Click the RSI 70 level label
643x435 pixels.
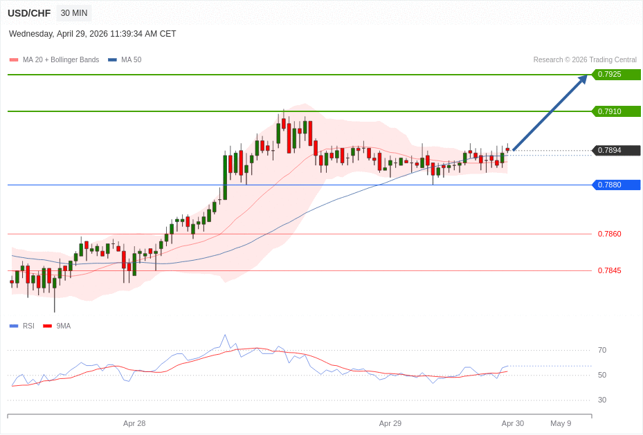pyautogui.click(x=601, y=351)
